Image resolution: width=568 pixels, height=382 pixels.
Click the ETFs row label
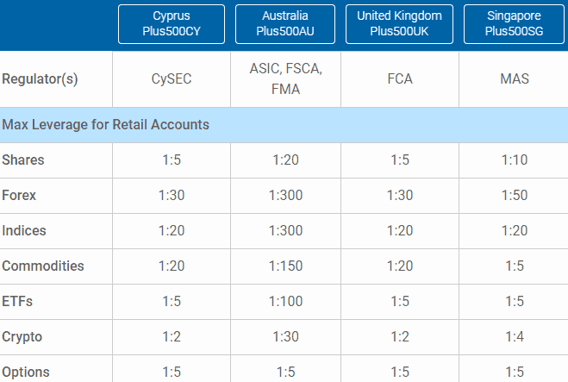coord(17,302)
